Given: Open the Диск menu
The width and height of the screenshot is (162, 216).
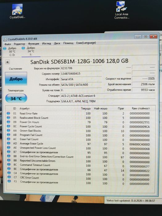Looking at the screenshot, I should tap(57, 44).
